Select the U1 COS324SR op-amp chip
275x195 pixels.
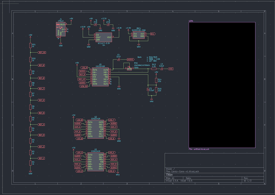tap(96, 162)
